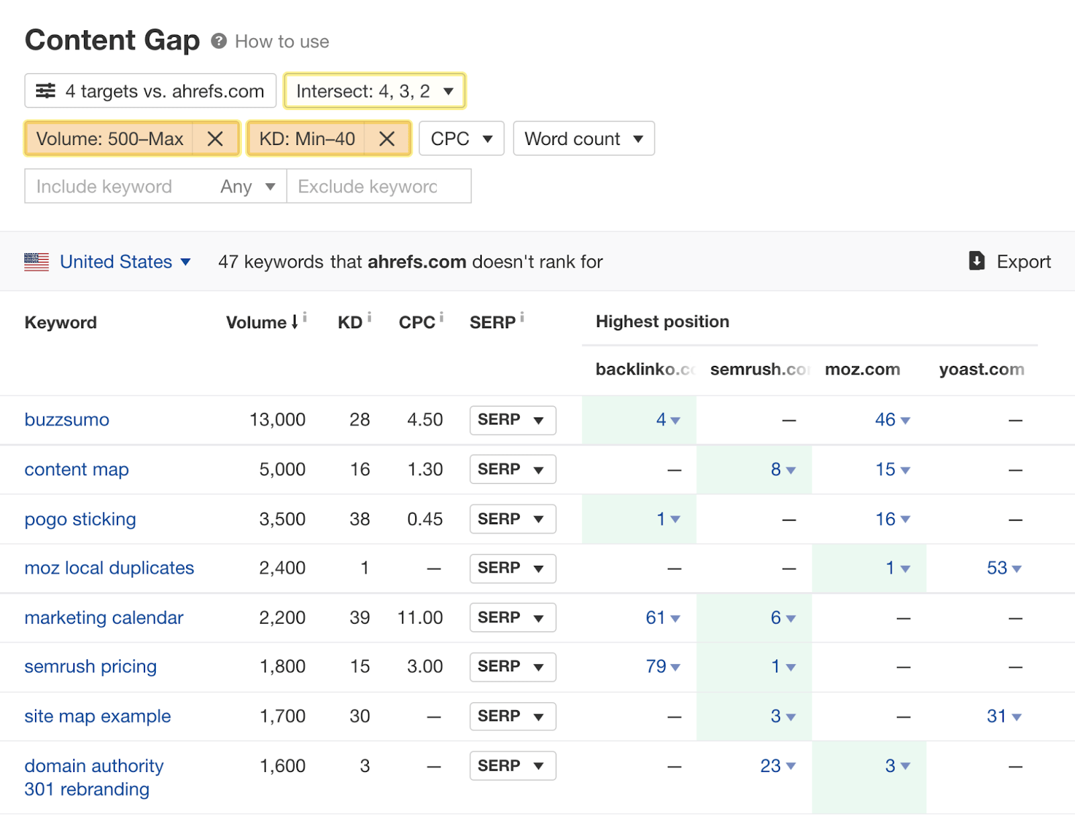Sort table by Volume column header
Screen dimensions: 1075x815
click(x=257, y=323)
